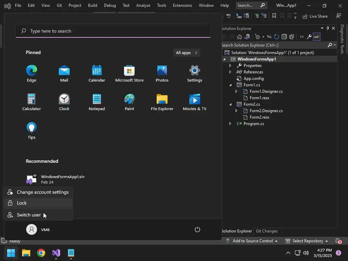This screenshot has height=261, width=348.
Task: Select Form2.resx in Solution Explorer
Action: 259,117
